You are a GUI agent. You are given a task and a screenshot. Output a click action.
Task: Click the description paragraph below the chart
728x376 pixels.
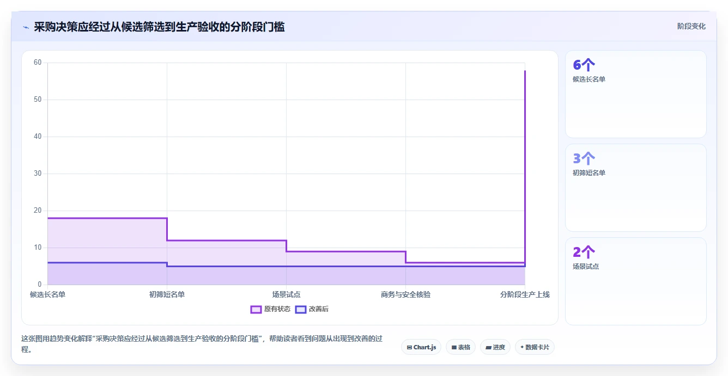(x=202, y=344)
